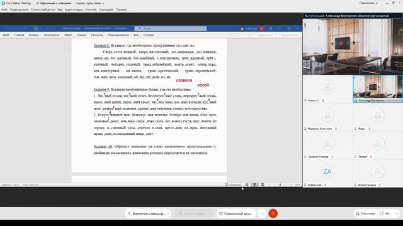Click Word zoom percentage value
The image size is (403, 226).
(x=298, y=185)
